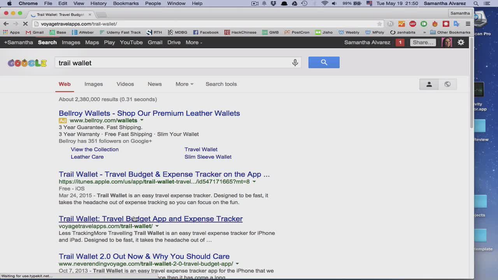The image size is (498, 280).
Task: Open the itunes.apple.com result dropdown arrow
Action: click(254, 182)
